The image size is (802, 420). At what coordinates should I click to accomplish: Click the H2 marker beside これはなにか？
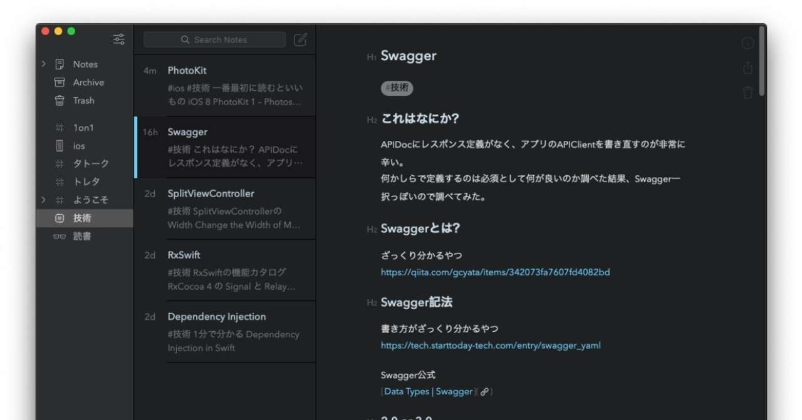click(372, 120)
